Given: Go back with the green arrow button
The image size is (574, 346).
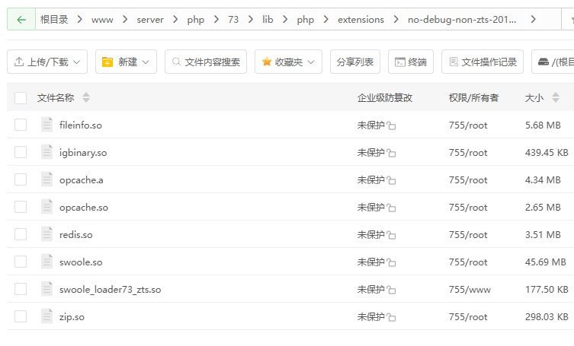Looking at the screenshot, I should (x=21, y=19).
